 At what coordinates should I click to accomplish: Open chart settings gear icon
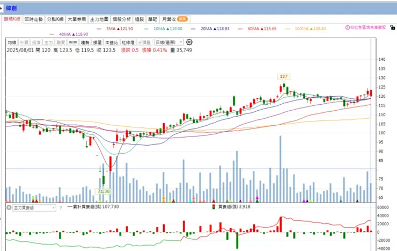pos(189,42)
